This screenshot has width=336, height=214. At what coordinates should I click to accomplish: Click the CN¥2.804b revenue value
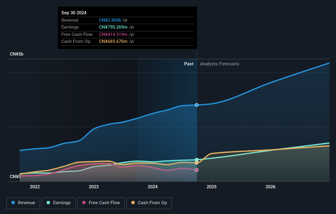pos(110,20)
